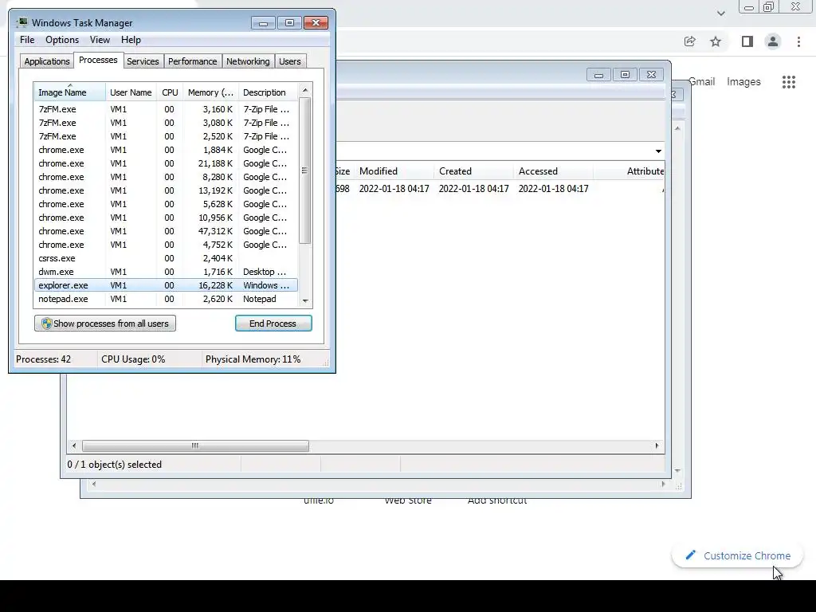
Task: Switch to the Performance tab
Action: [x=192, y=61]
